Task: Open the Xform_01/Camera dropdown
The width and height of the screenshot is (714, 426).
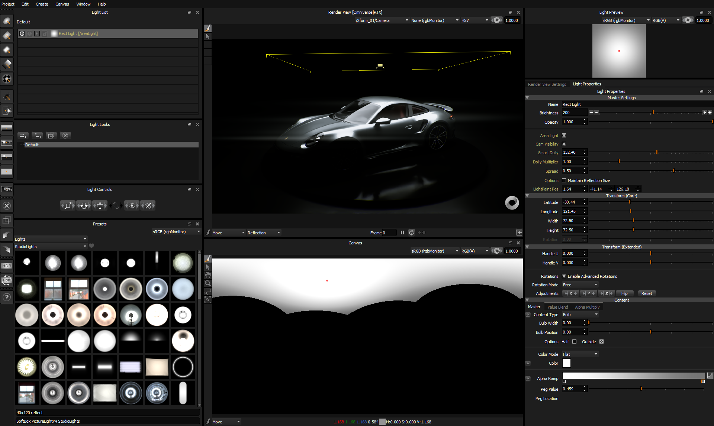Action: click(x=382, y=20)
